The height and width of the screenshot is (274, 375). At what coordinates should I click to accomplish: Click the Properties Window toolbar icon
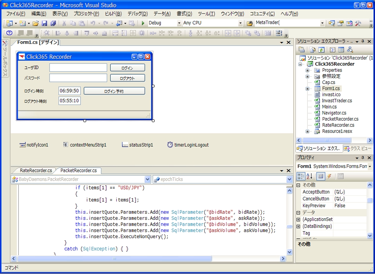pos(340,23)
